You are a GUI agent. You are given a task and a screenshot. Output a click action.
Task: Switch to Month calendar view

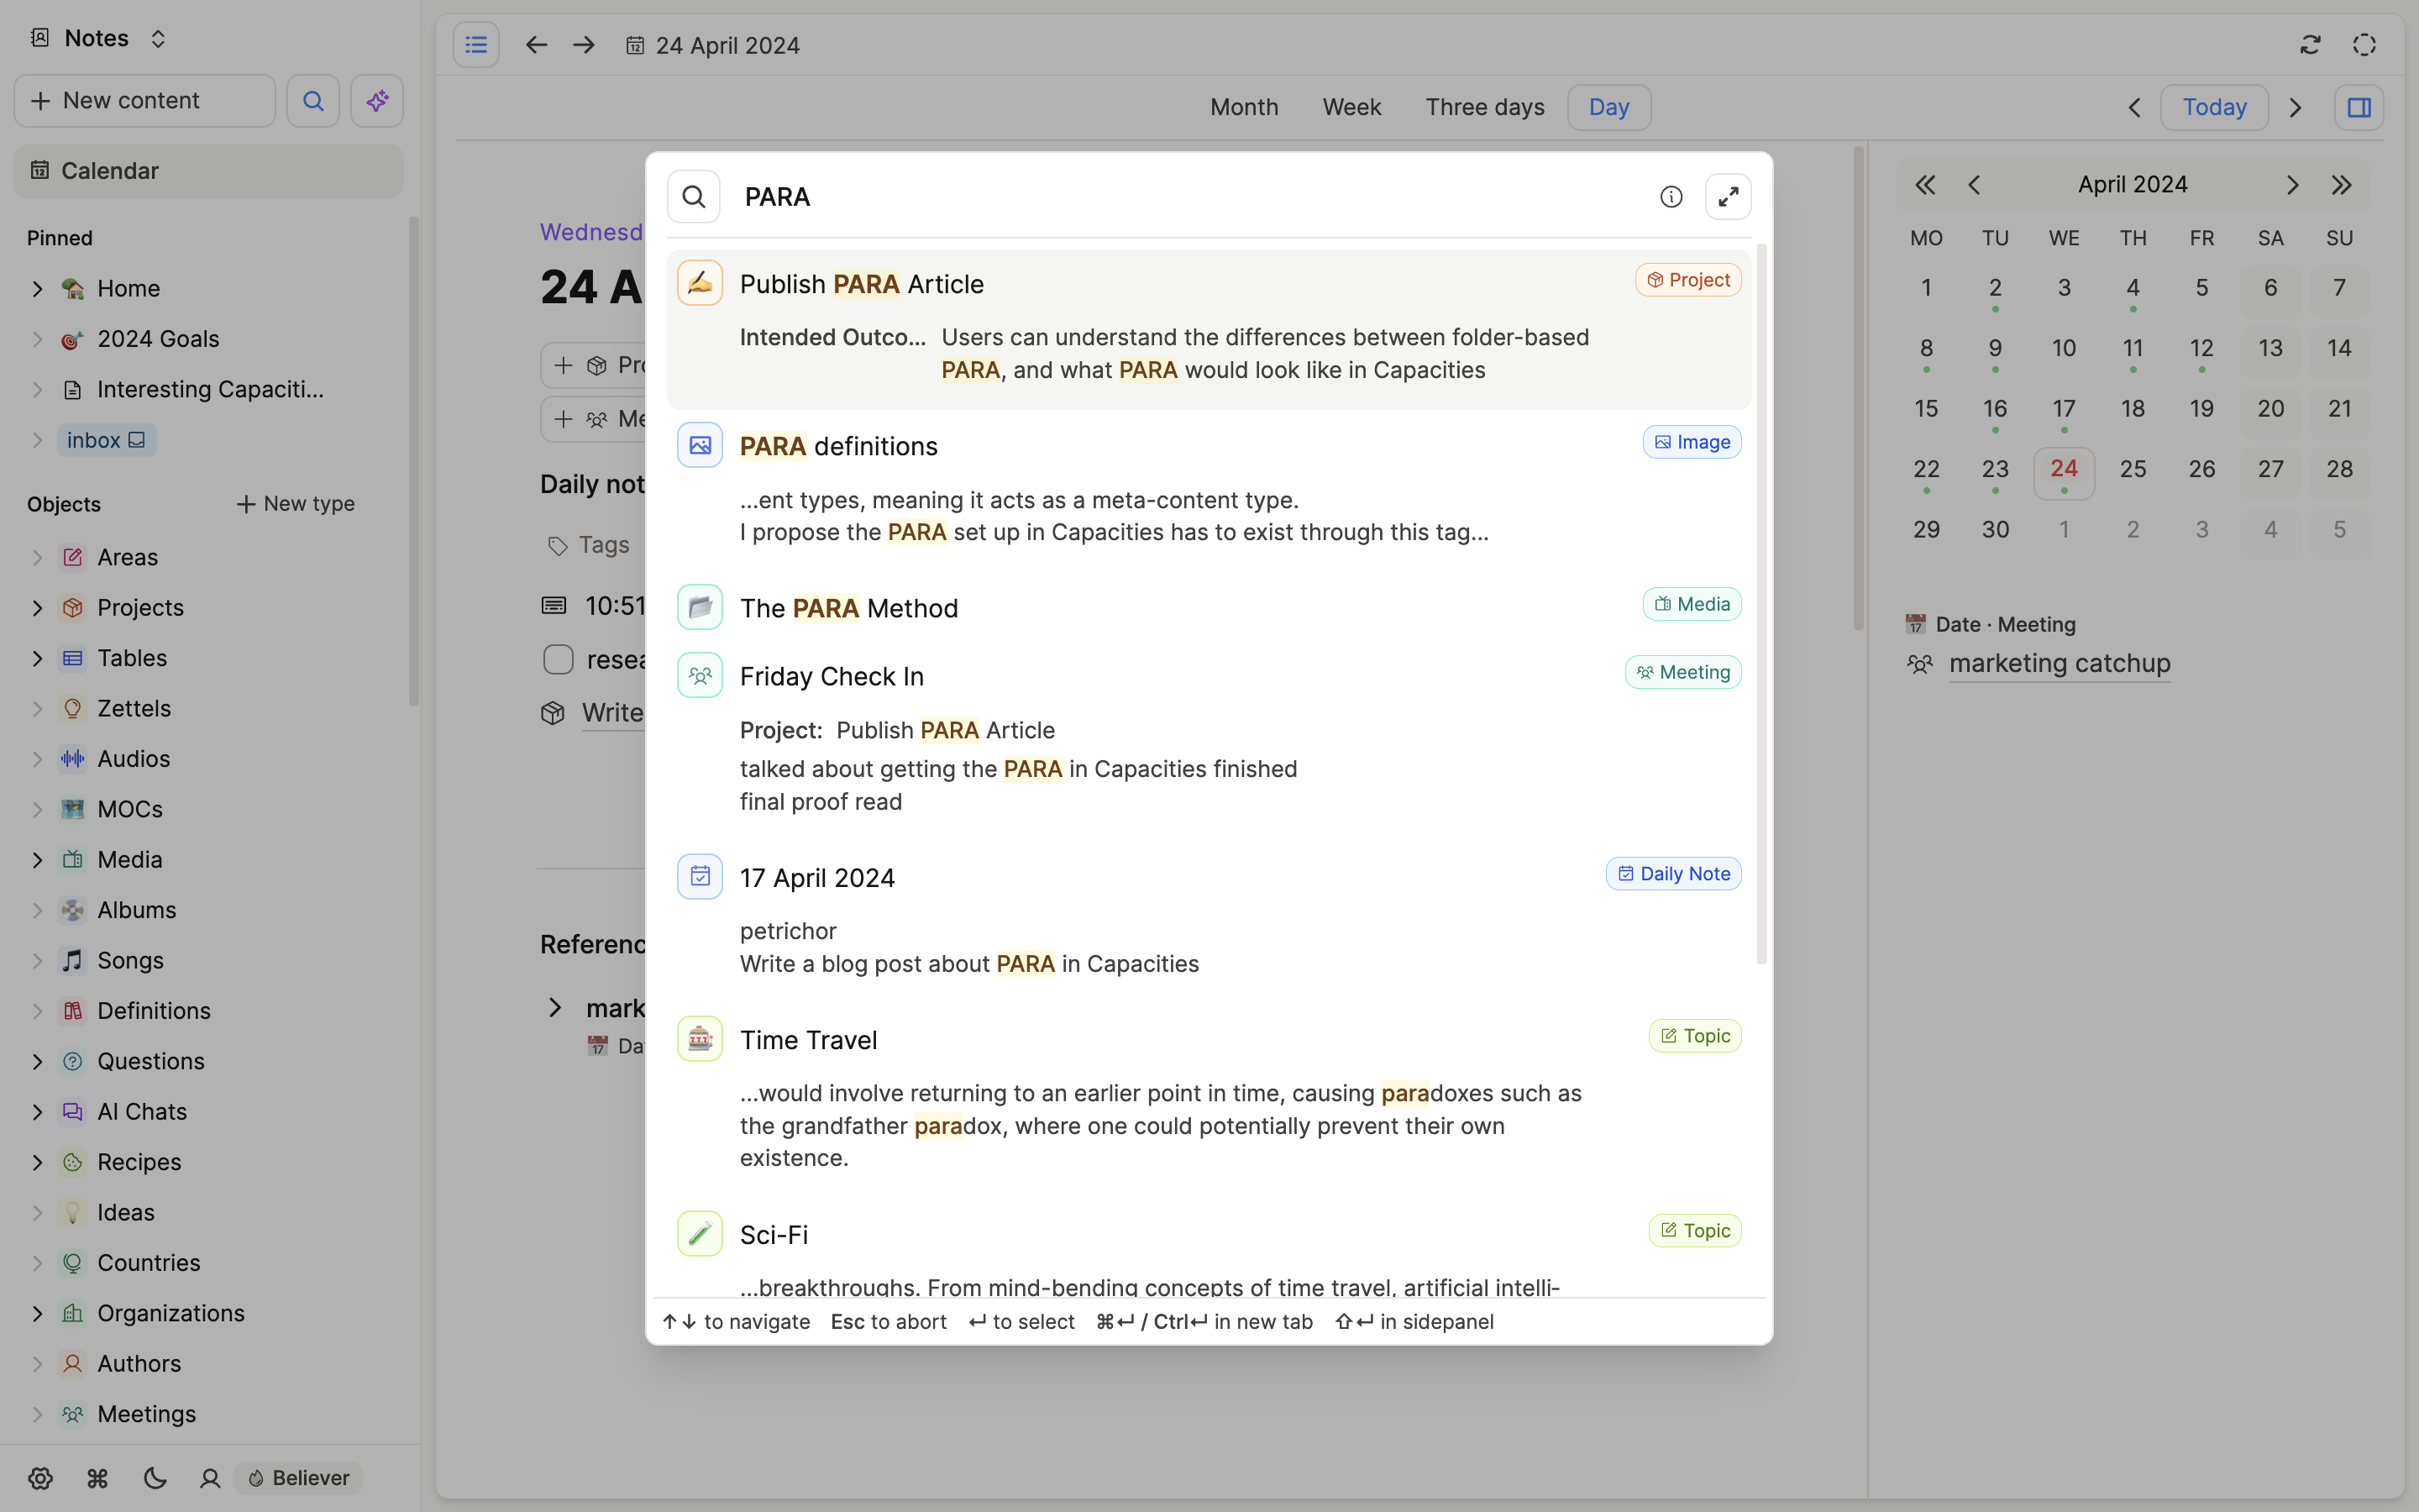(x=1243, y=107)
